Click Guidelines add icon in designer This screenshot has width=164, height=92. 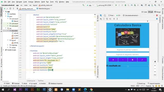point(114,19)
